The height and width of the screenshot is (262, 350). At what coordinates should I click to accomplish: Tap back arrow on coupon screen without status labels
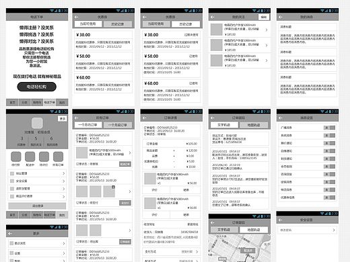pos(77,17)
